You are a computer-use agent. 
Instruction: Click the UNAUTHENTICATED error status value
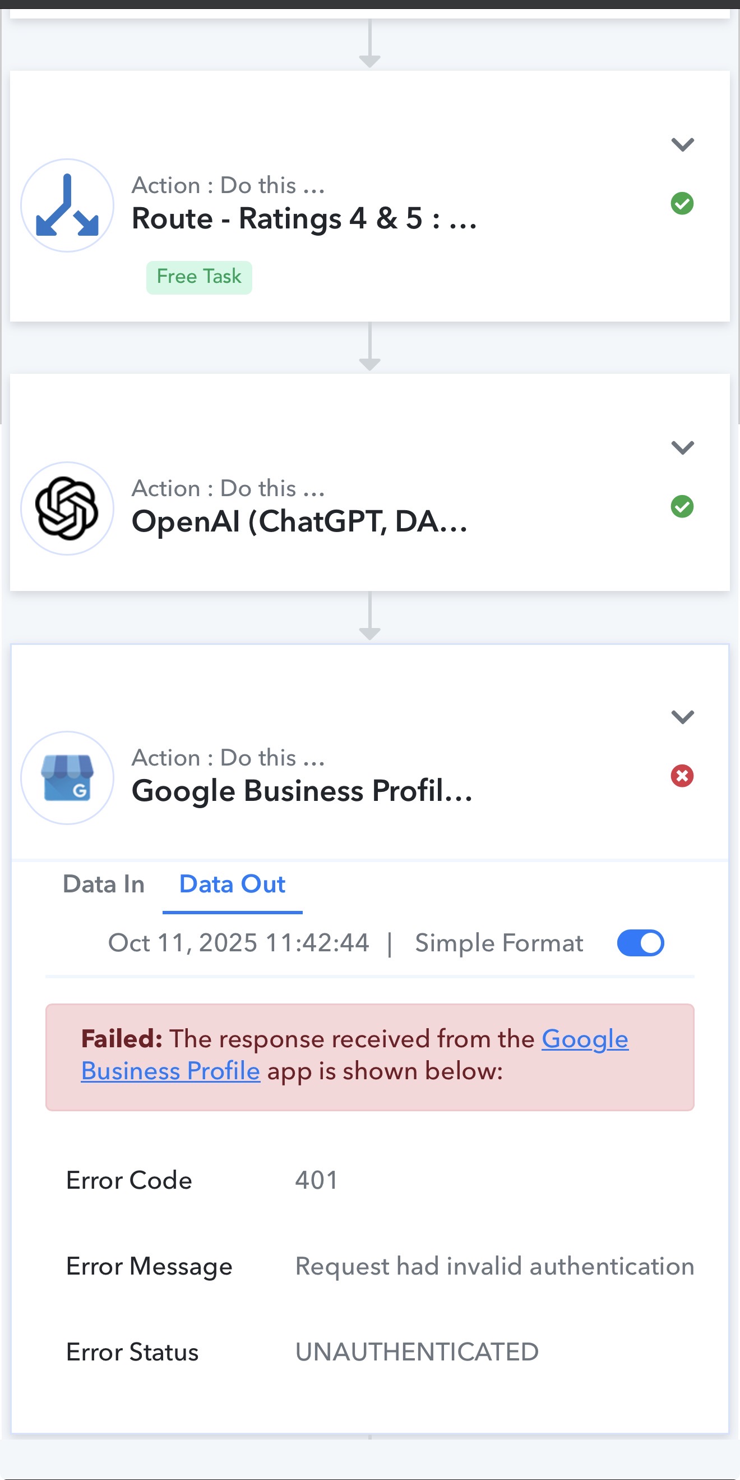click(417, 1352)
